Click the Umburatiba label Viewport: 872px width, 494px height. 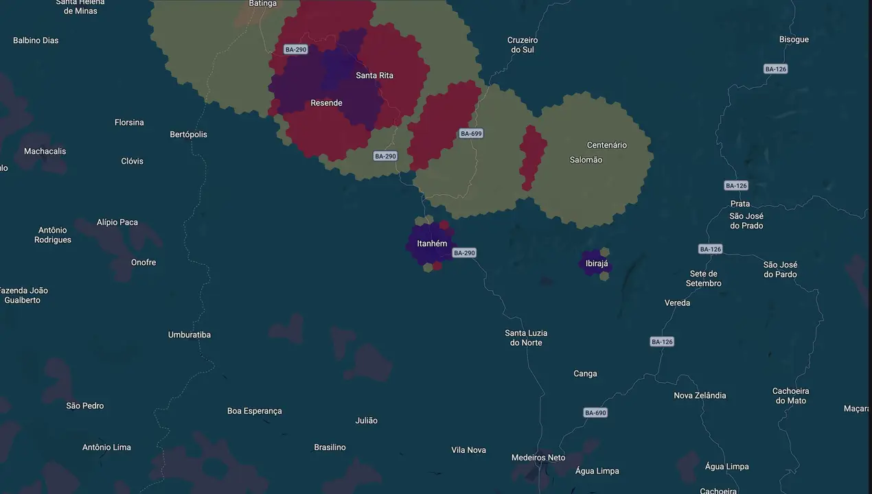[x=190, y=335]
